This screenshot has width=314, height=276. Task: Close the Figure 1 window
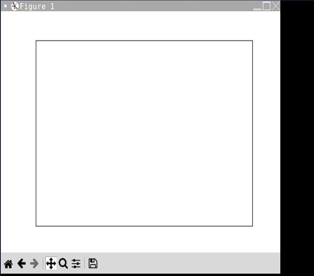click(x=276, y=6)
